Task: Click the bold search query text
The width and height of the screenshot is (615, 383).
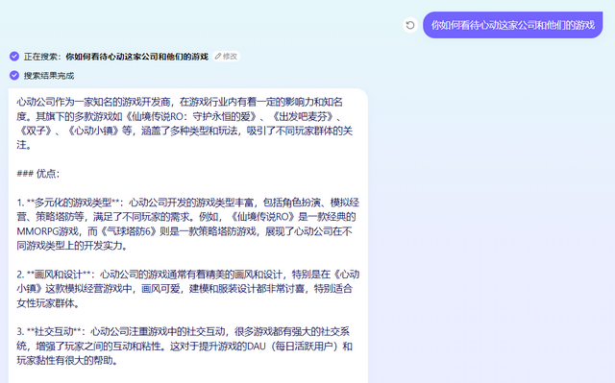Action: [136, 57]
